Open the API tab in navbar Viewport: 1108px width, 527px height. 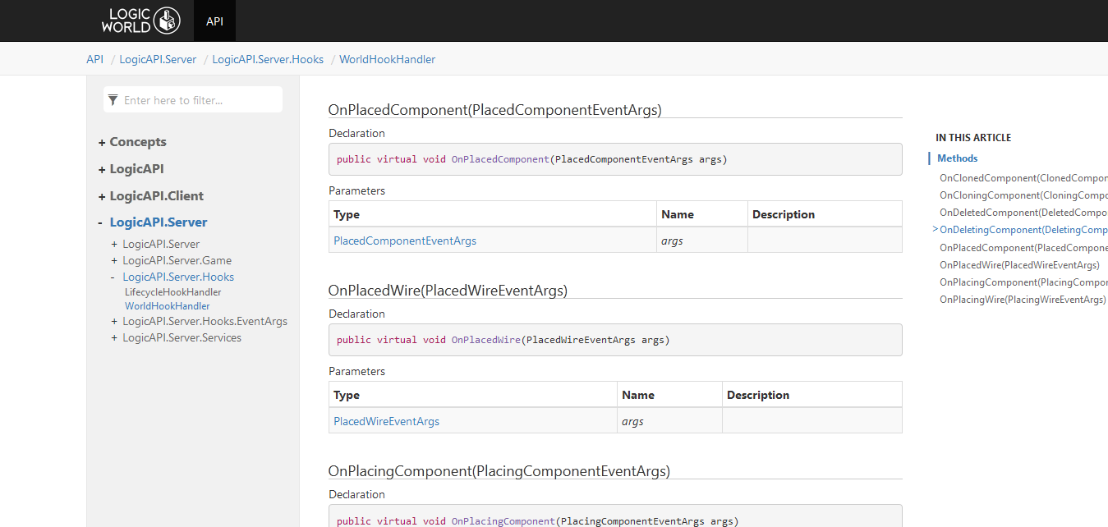pyautogui.click(x=214, y=21)
